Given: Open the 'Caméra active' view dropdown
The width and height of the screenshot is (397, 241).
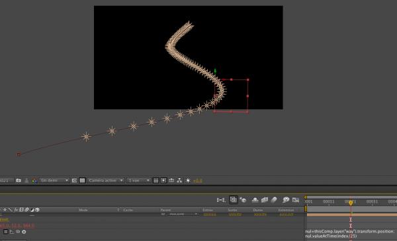Looking at the screenshot, I should click(x=106, y=181).
